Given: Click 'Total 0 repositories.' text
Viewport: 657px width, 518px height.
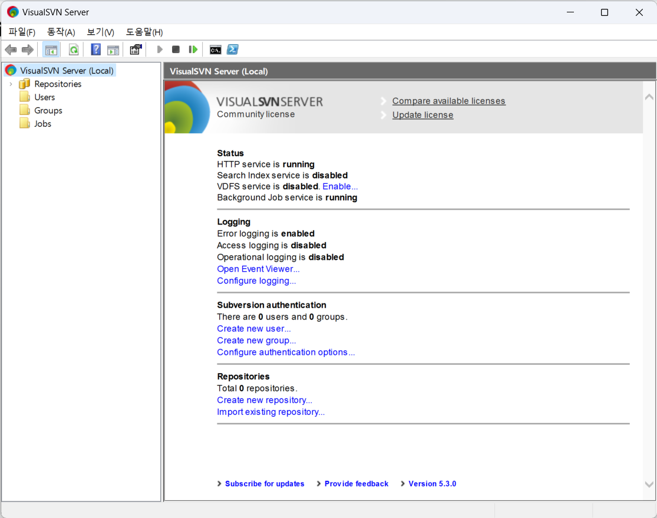Looking at the screenshot, I should pyautogui.click(x=257, y=388).
